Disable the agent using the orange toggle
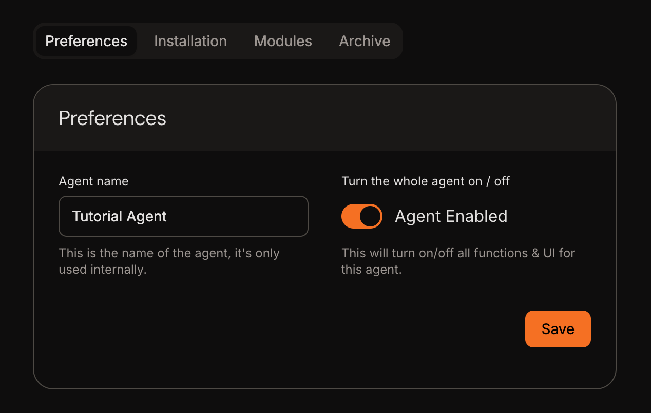Screen dimensions: 651x413 click(x=362, y=216)
